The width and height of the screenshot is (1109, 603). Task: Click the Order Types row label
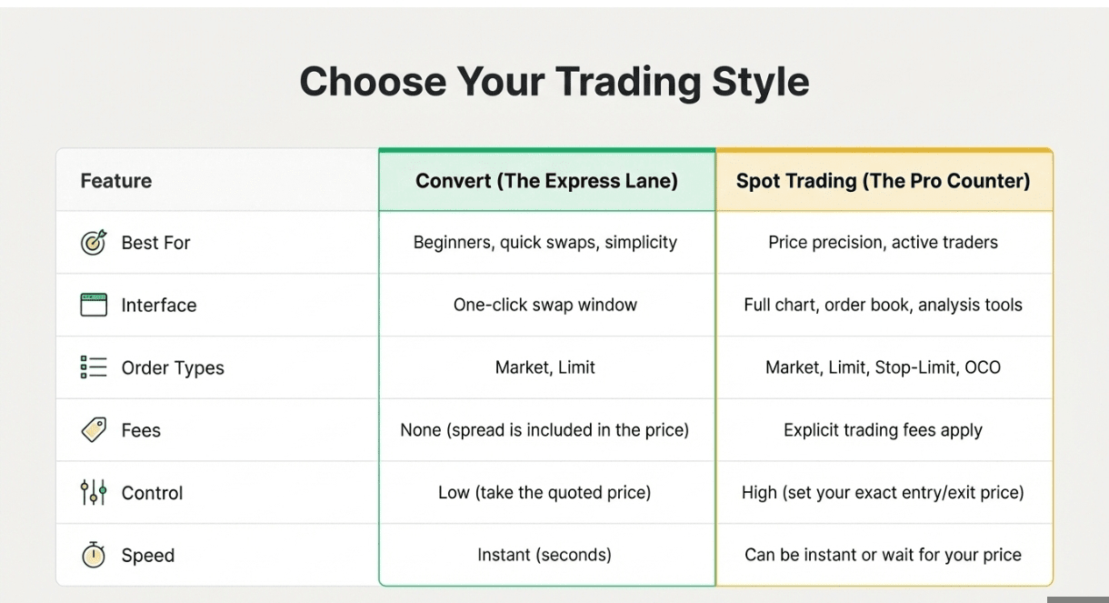[x=173, y=368]
